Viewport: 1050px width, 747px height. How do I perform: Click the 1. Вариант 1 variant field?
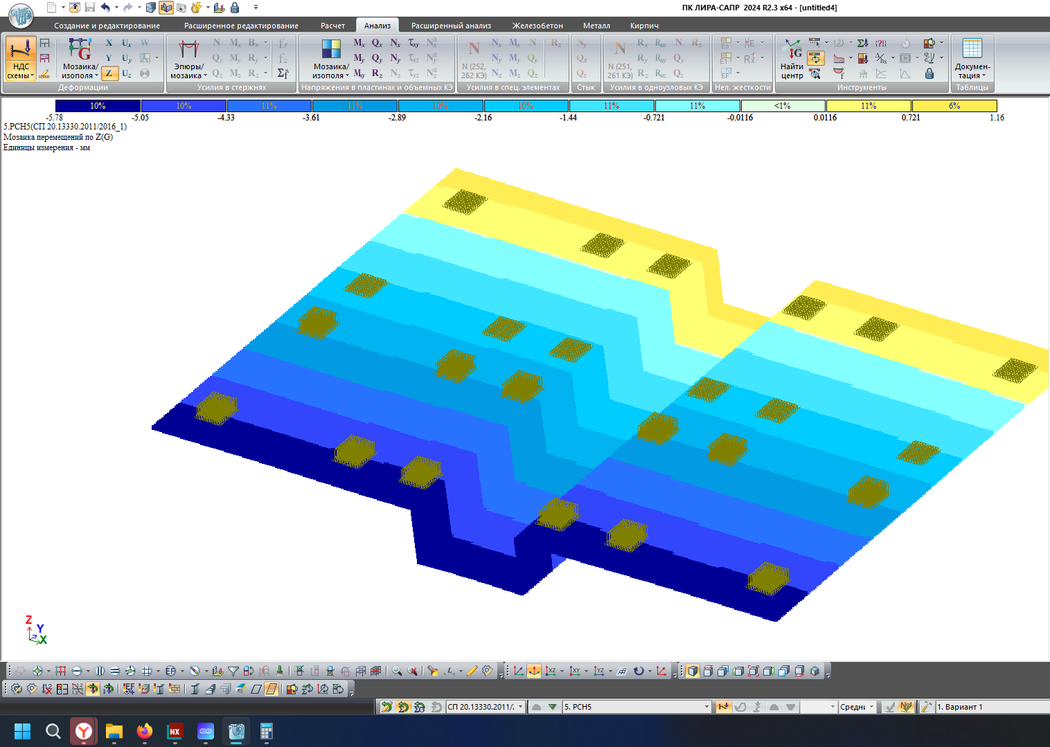(992, 707)
